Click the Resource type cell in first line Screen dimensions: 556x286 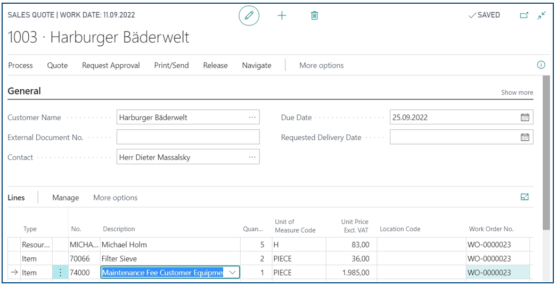37,245
